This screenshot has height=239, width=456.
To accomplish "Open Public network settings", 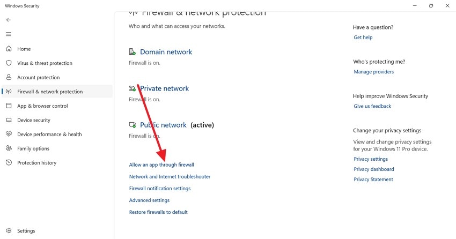I will [x=163, y=125].
